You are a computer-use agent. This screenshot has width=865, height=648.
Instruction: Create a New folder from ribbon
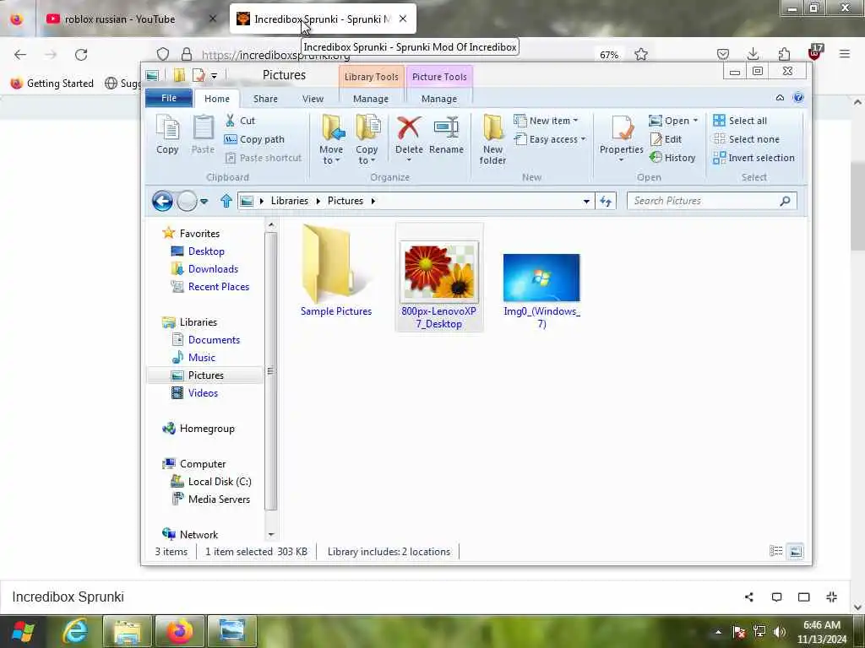coord(492,140)
